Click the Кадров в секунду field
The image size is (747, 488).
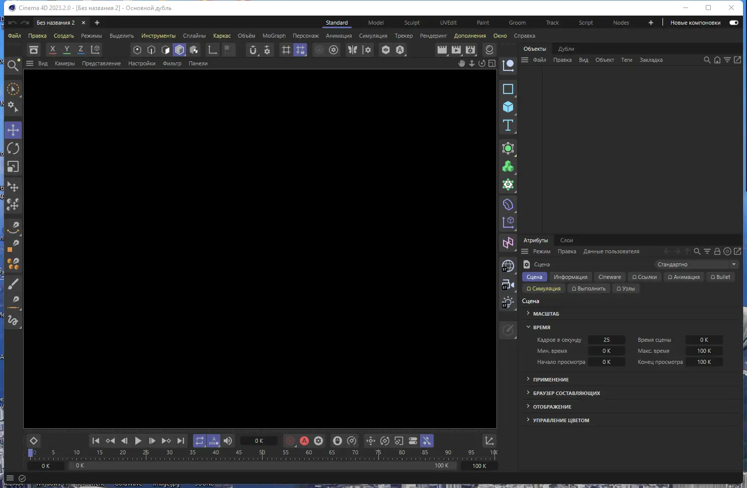(607, 340)
